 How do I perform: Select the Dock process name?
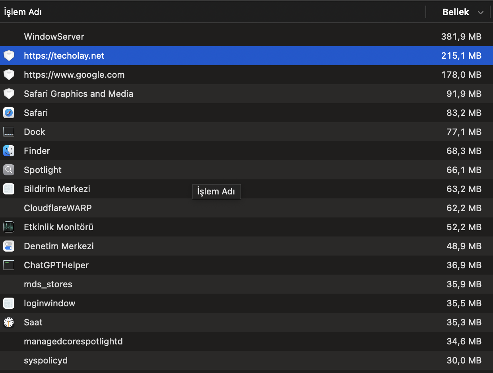pyautogui.click(x=35, y=132)
